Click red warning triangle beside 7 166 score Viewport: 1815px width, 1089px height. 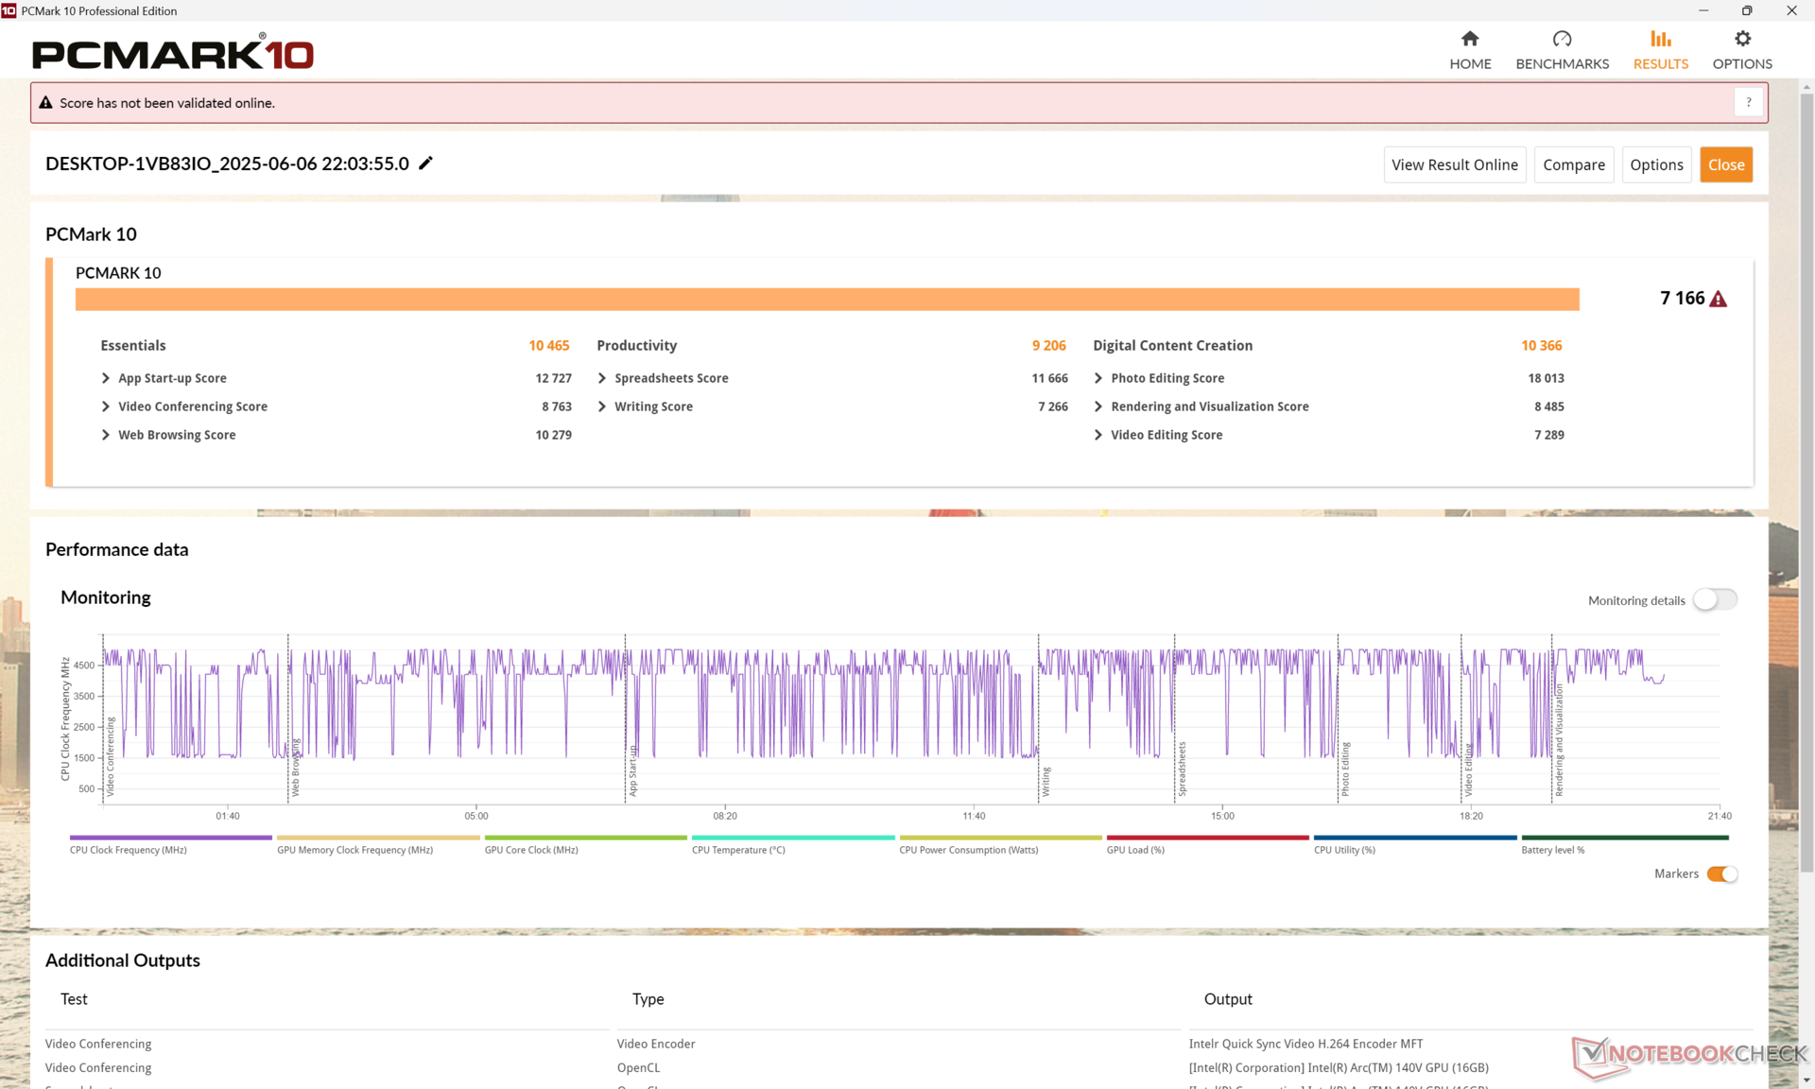tap(1719, 299)
